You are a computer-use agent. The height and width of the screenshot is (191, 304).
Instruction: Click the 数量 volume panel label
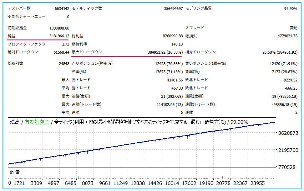[x=15, y=172]
